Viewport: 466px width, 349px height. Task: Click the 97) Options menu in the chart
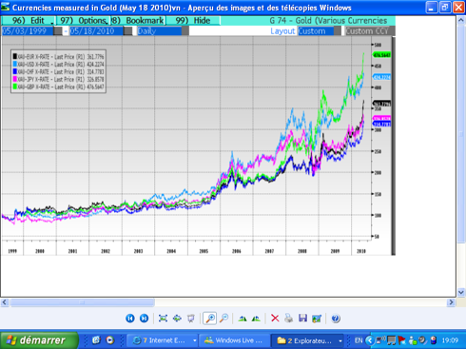point(84,21)
